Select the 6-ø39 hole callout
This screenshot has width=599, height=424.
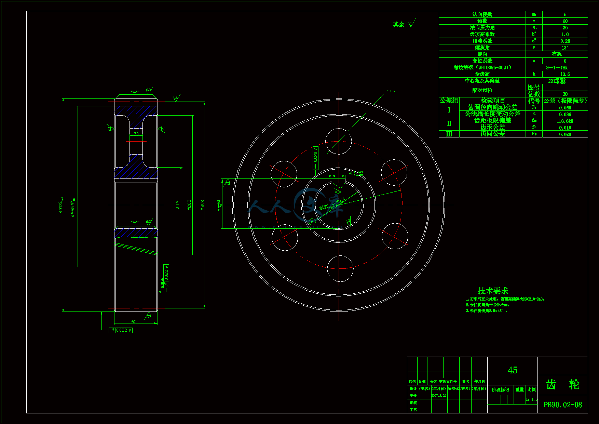tap(391, 91)
